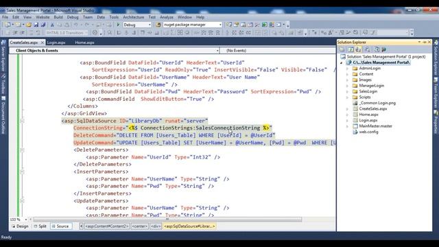Click the editor horizontal scrollbar thumb
Viewport: 439px width, 247px height.
tap(167, 220)
